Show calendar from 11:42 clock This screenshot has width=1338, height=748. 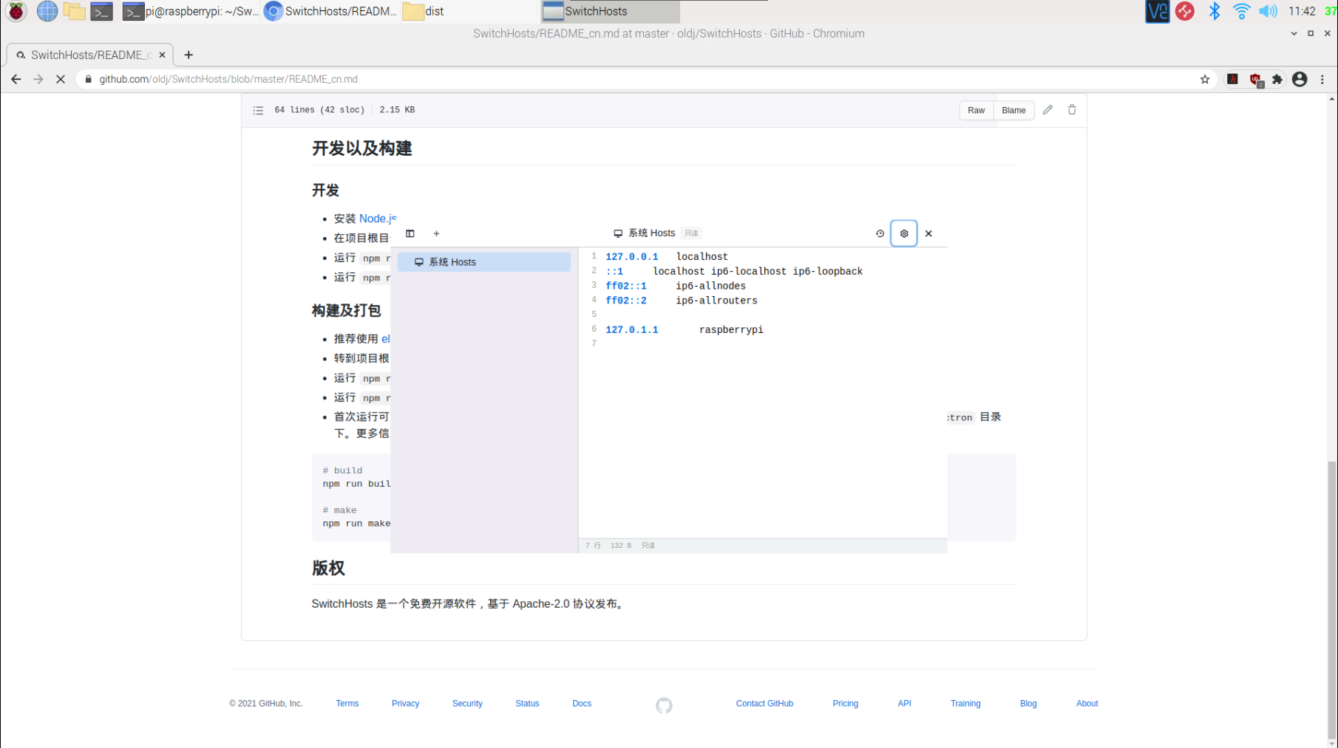[x=1302, y=11]
